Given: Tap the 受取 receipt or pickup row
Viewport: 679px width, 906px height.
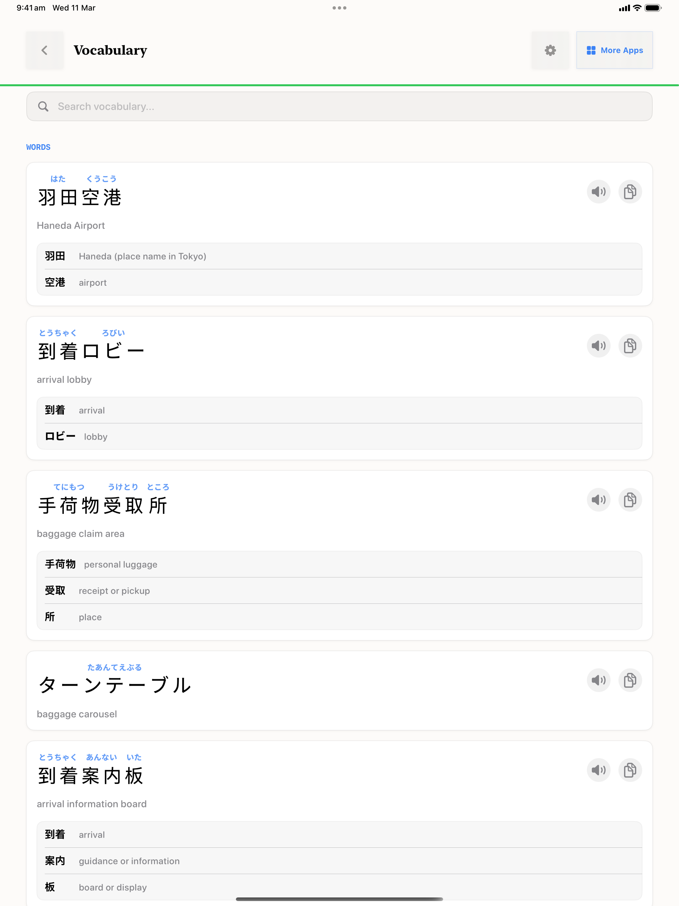Looking at the screenshot, I should pyautogui.click(x=339, y=591).
